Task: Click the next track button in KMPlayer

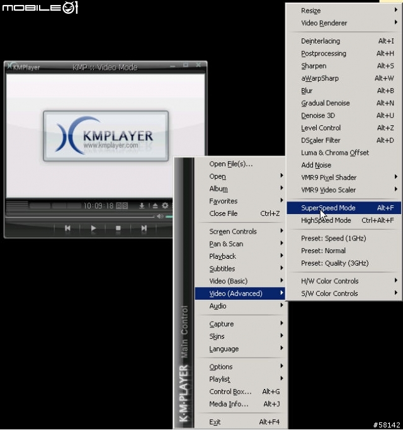Action: 144,228
